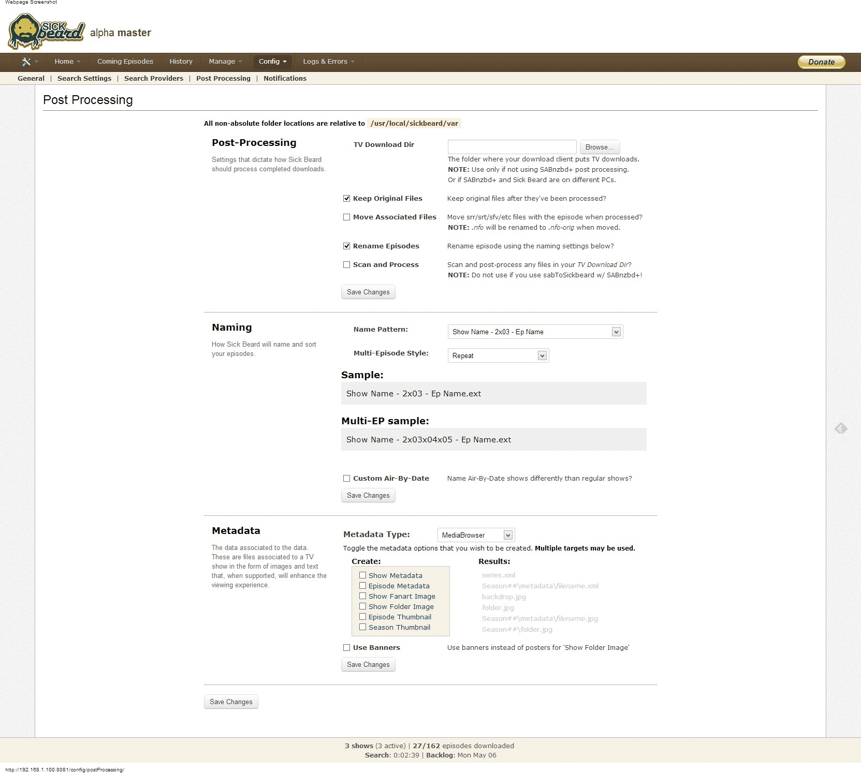This screenshot has height=773, width=861.
Task: Go to Coming Episodes
Action: [125, 62]
